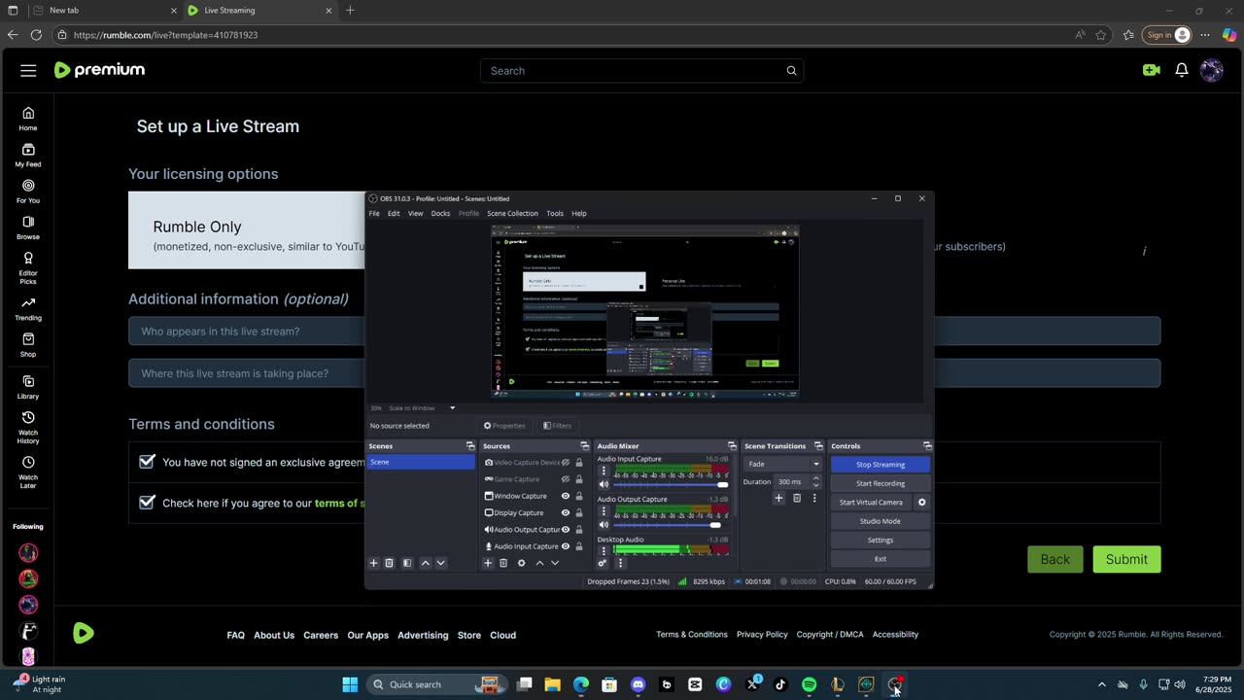The image size is (1244, 700).
Task: Undock the Sources panel in OBS
Action: (584, 446)
